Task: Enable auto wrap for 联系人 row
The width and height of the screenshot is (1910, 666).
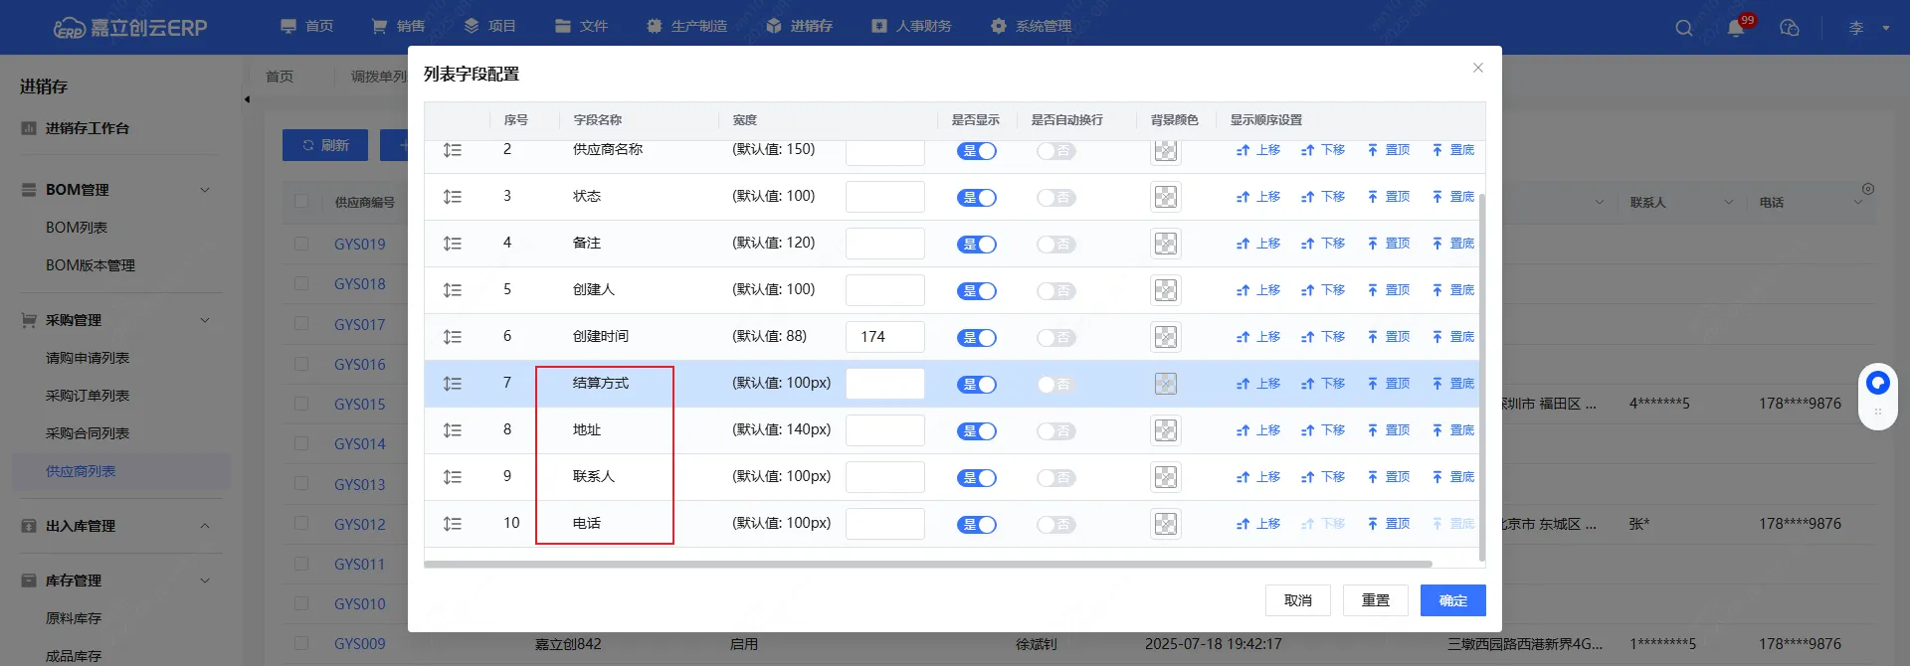Action: coord(1055,478)
